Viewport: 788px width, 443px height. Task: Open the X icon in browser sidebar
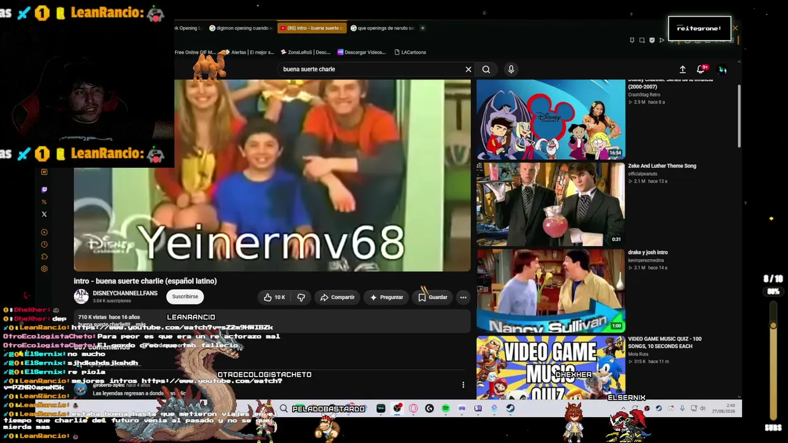[44, 214]
